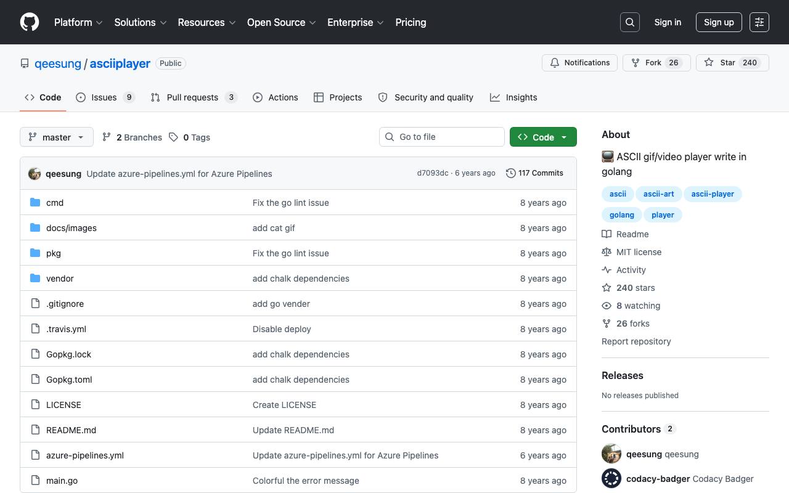Click the vendor folder icon
The width and height of the screenshot is (789, 493).
pos(35,279)
